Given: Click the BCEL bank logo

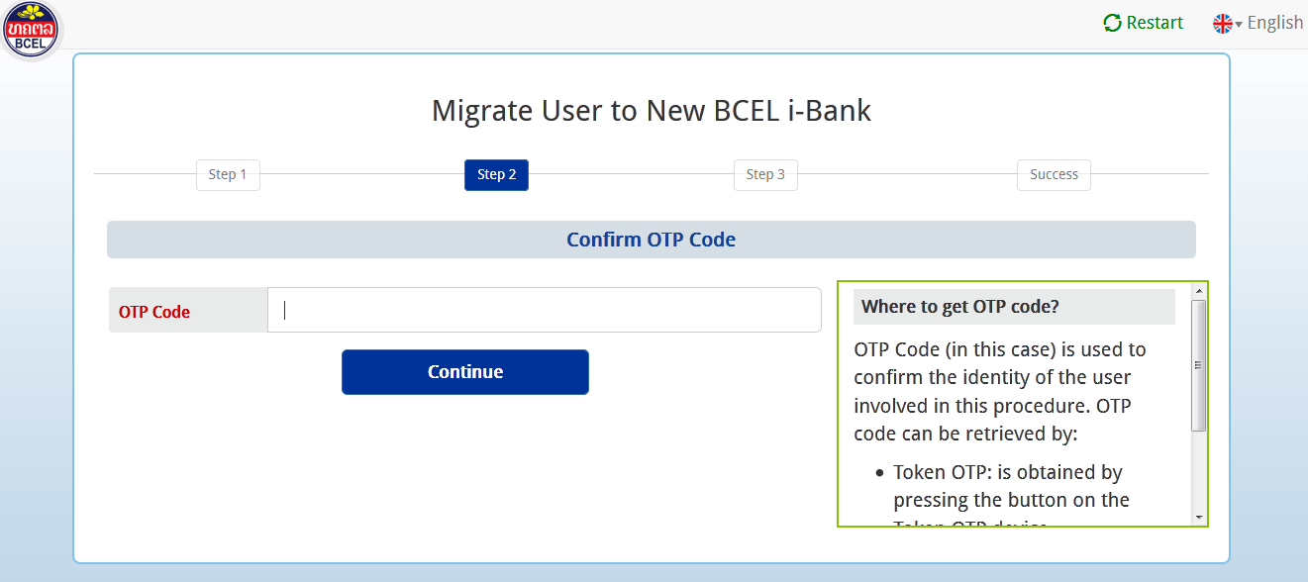Looking at the screenshot, I should tap(32, 30).
